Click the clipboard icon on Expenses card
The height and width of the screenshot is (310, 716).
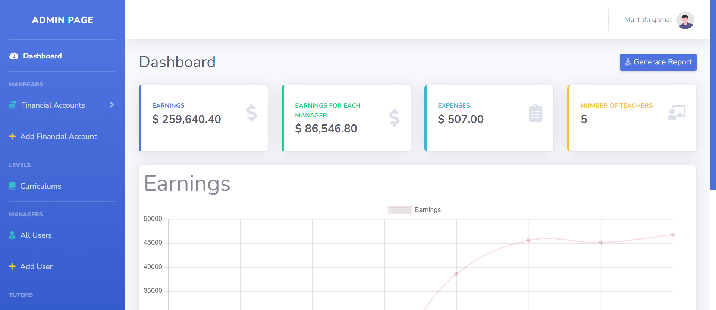click(536, 113)
